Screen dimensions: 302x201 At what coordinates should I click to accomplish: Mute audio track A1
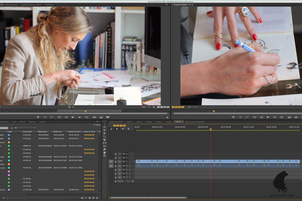pos(127,166)
